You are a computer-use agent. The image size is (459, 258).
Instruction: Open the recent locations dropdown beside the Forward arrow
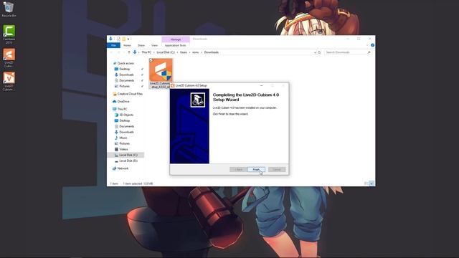pyautogui.click(x=123, y=52)
